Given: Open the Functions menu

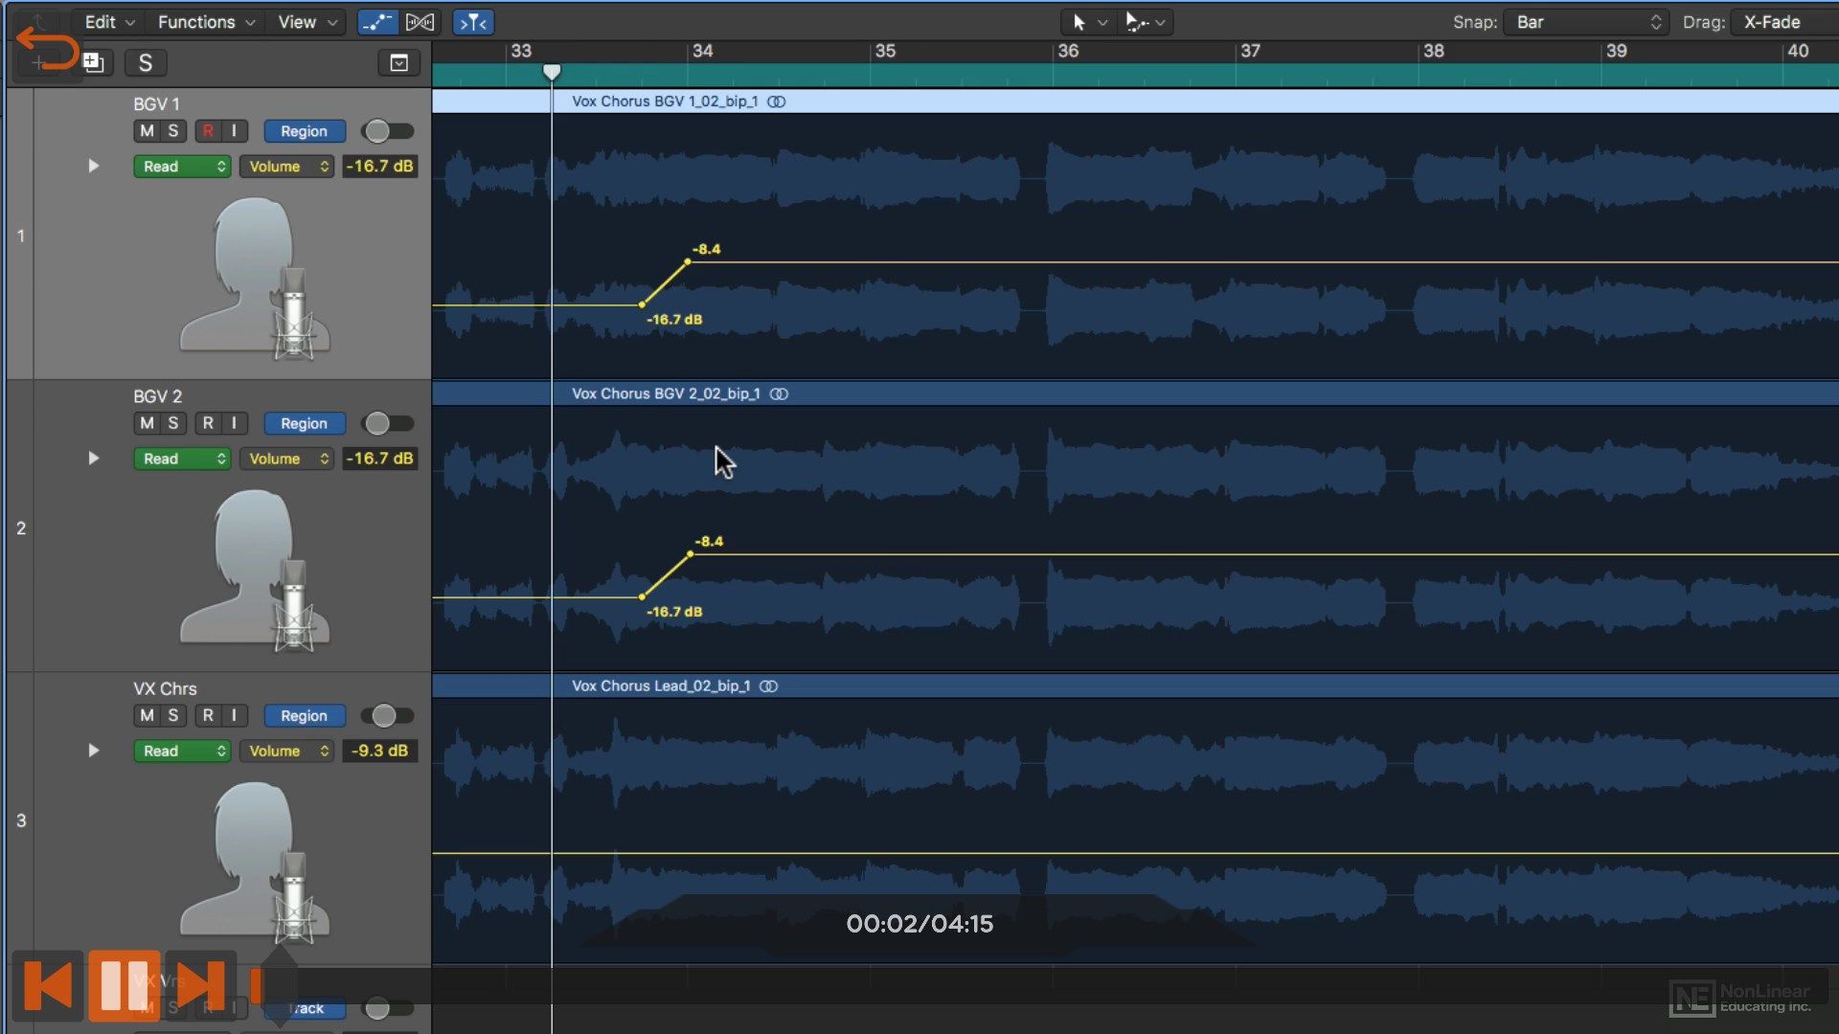Looking at the screenshot, I should tap(195, 21).
